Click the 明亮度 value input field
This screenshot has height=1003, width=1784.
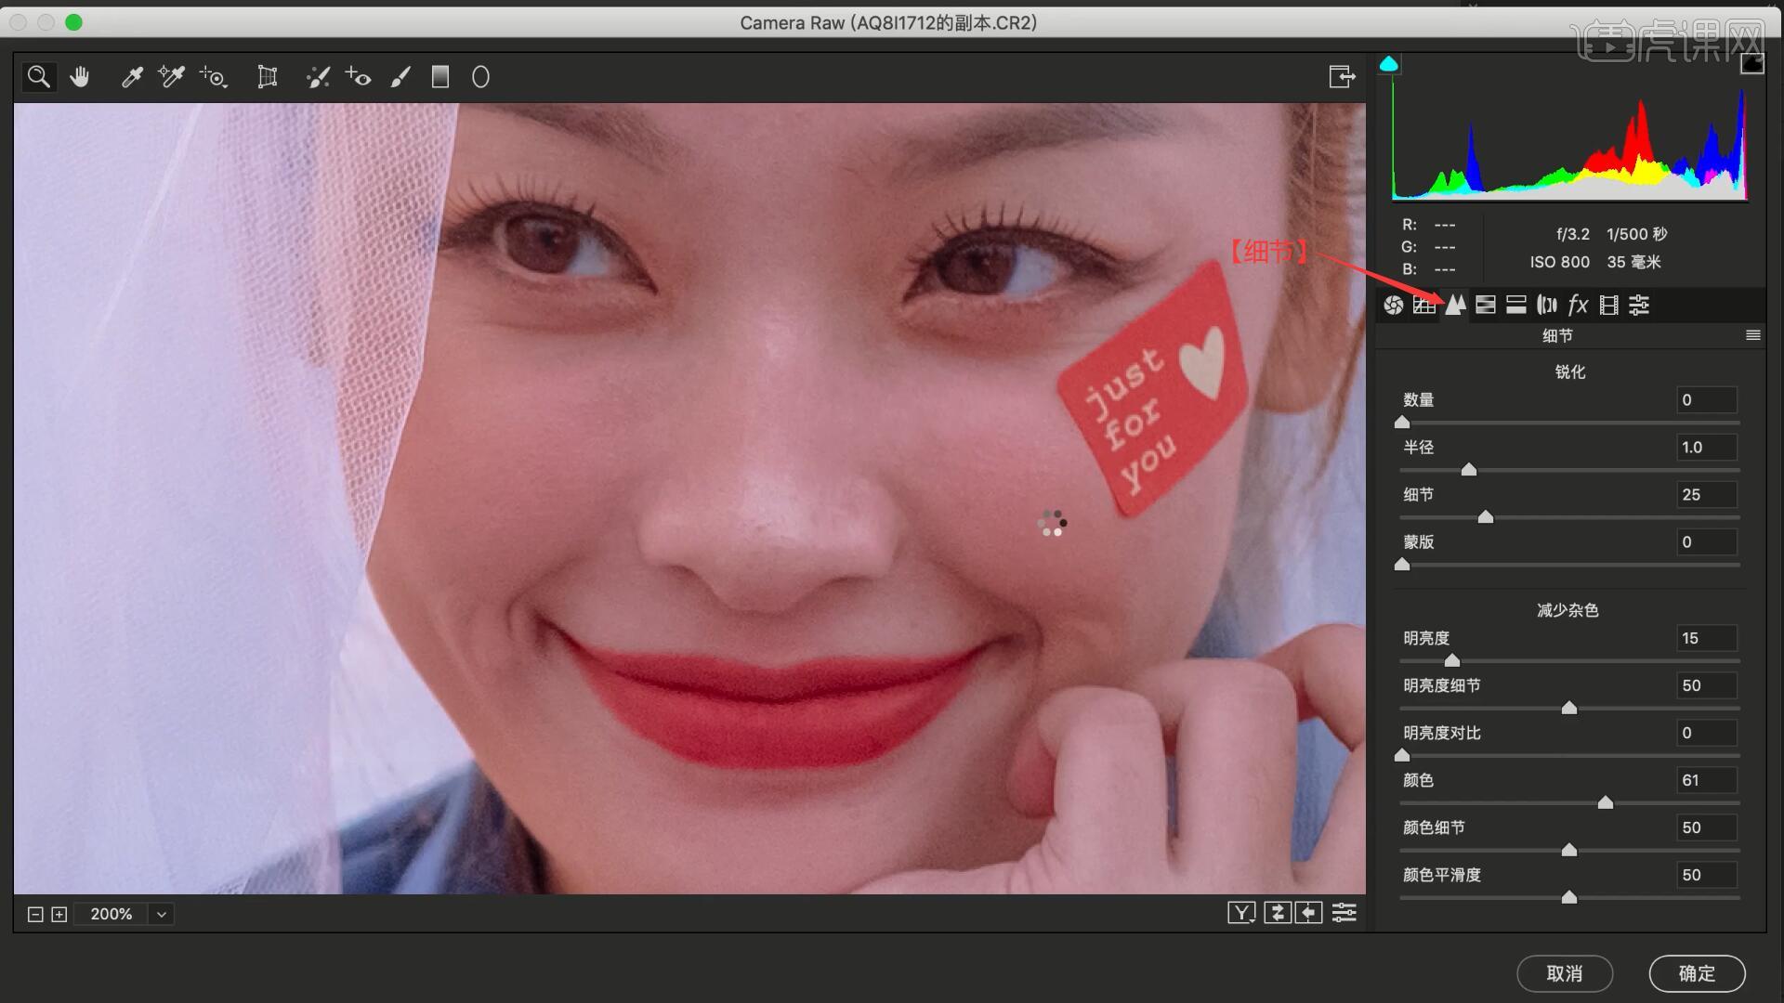coord(1706,638)
